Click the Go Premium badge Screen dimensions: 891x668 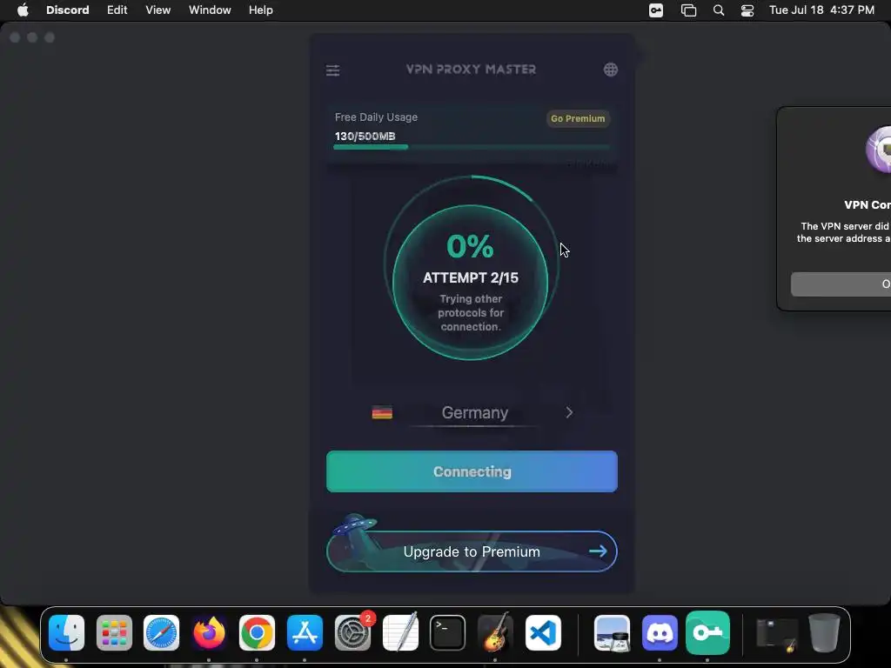[x=578, y=118]
